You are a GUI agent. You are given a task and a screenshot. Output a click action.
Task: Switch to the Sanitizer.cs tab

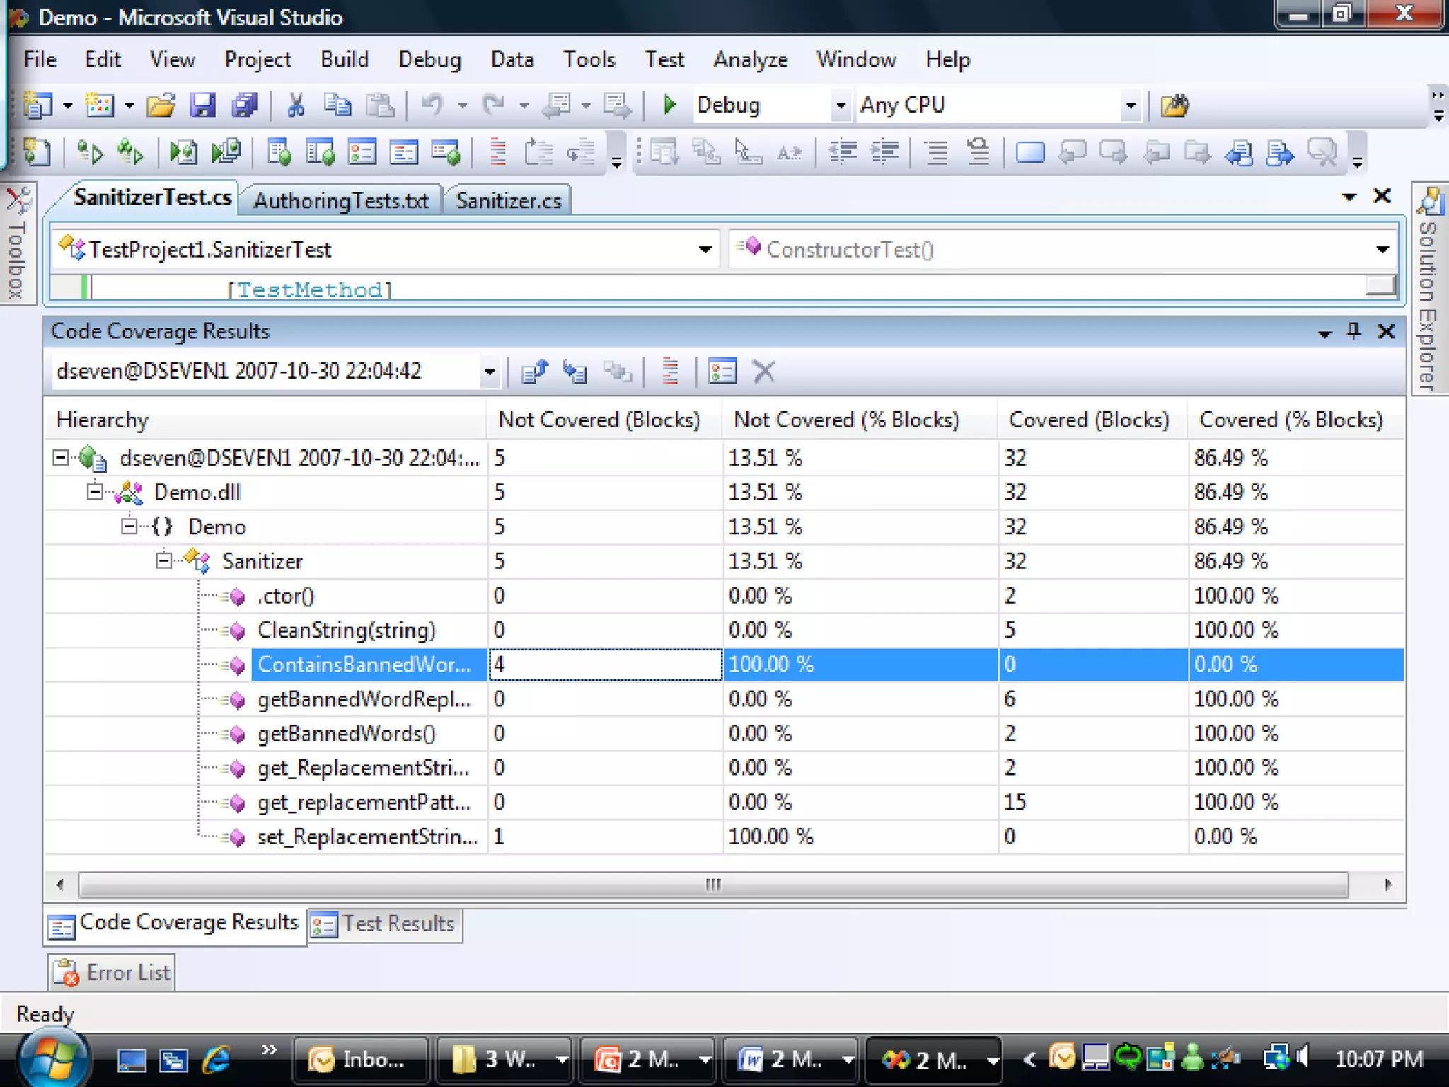pyautogui.click(x=508, y=201)
